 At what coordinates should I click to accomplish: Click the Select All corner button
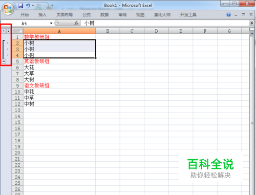17,31
